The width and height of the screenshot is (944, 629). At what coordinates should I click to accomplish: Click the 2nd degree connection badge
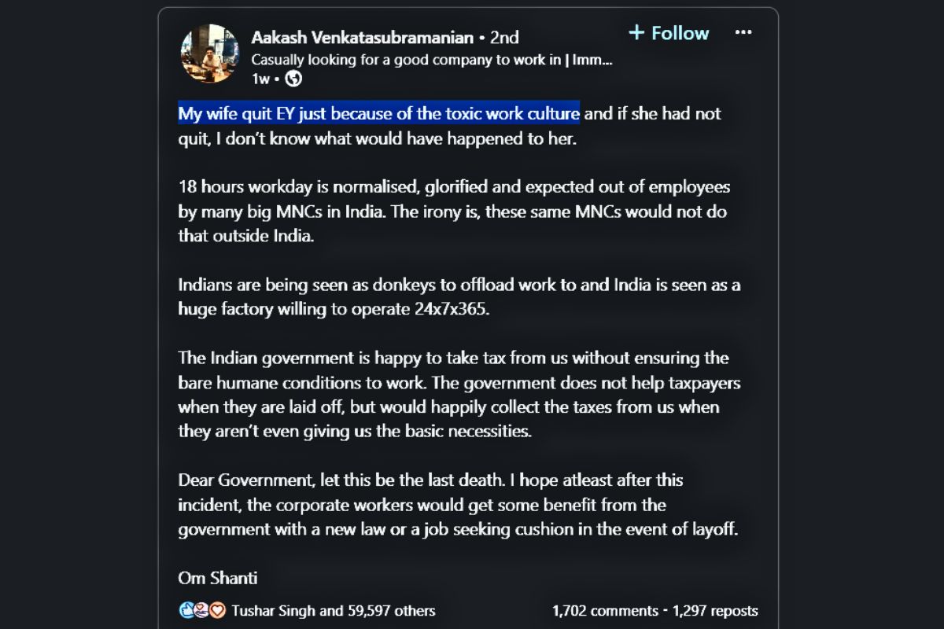point(504,37)
